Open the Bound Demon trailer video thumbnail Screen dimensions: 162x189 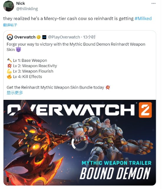(x=80, y=142)
